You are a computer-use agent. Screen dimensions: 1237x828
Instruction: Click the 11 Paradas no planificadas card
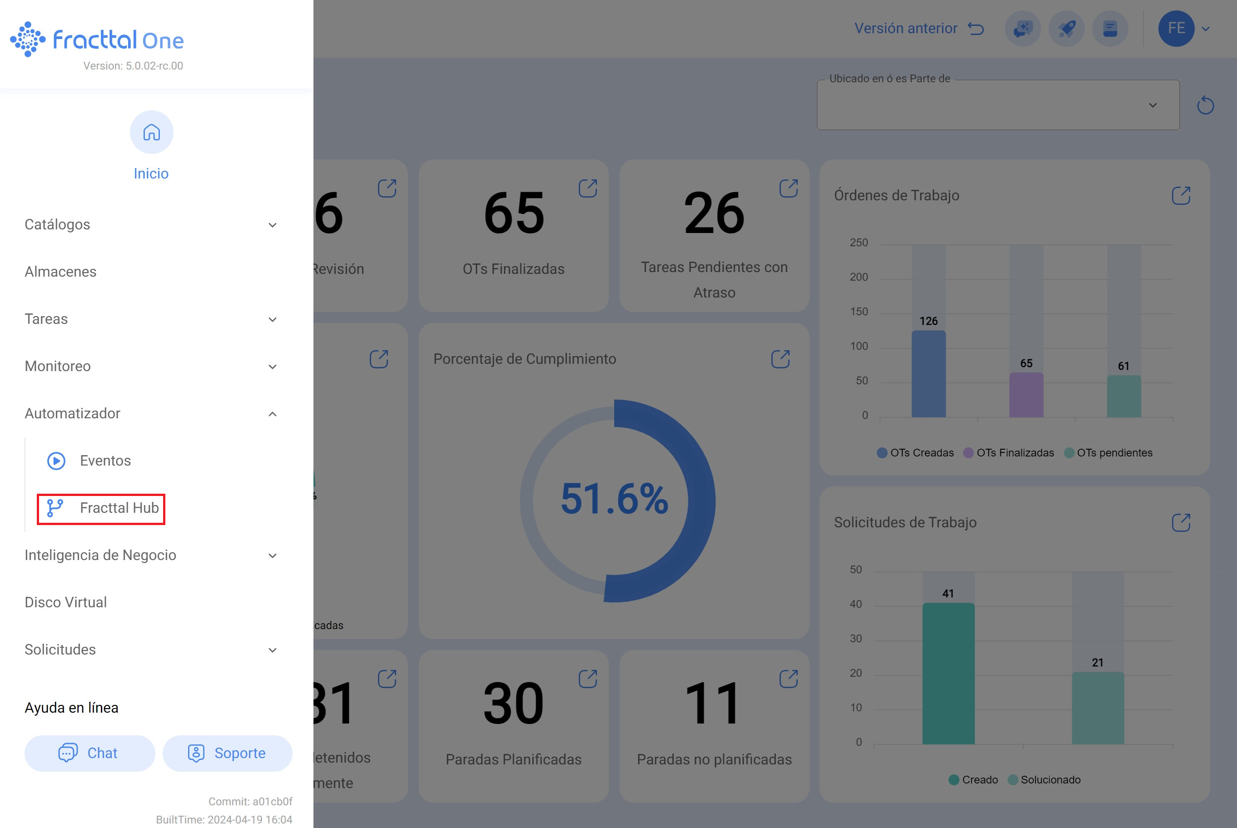714,726
